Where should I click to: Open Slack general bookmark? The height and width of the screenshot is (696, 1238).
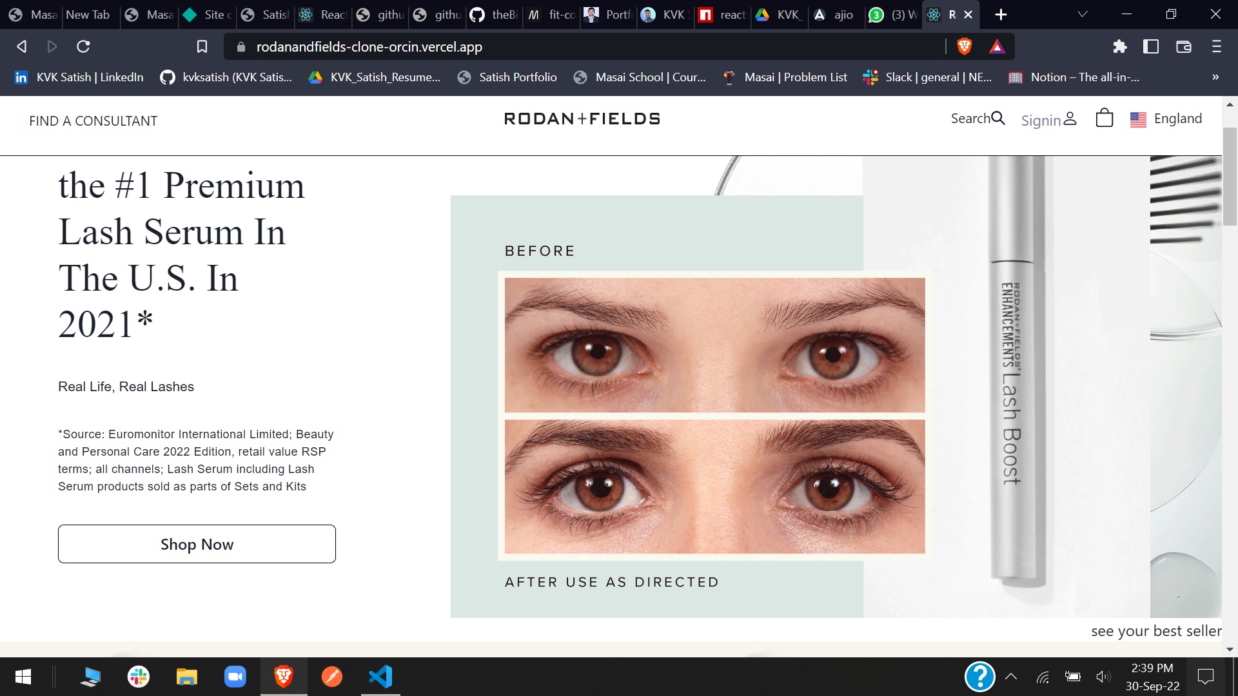point(928,77)
